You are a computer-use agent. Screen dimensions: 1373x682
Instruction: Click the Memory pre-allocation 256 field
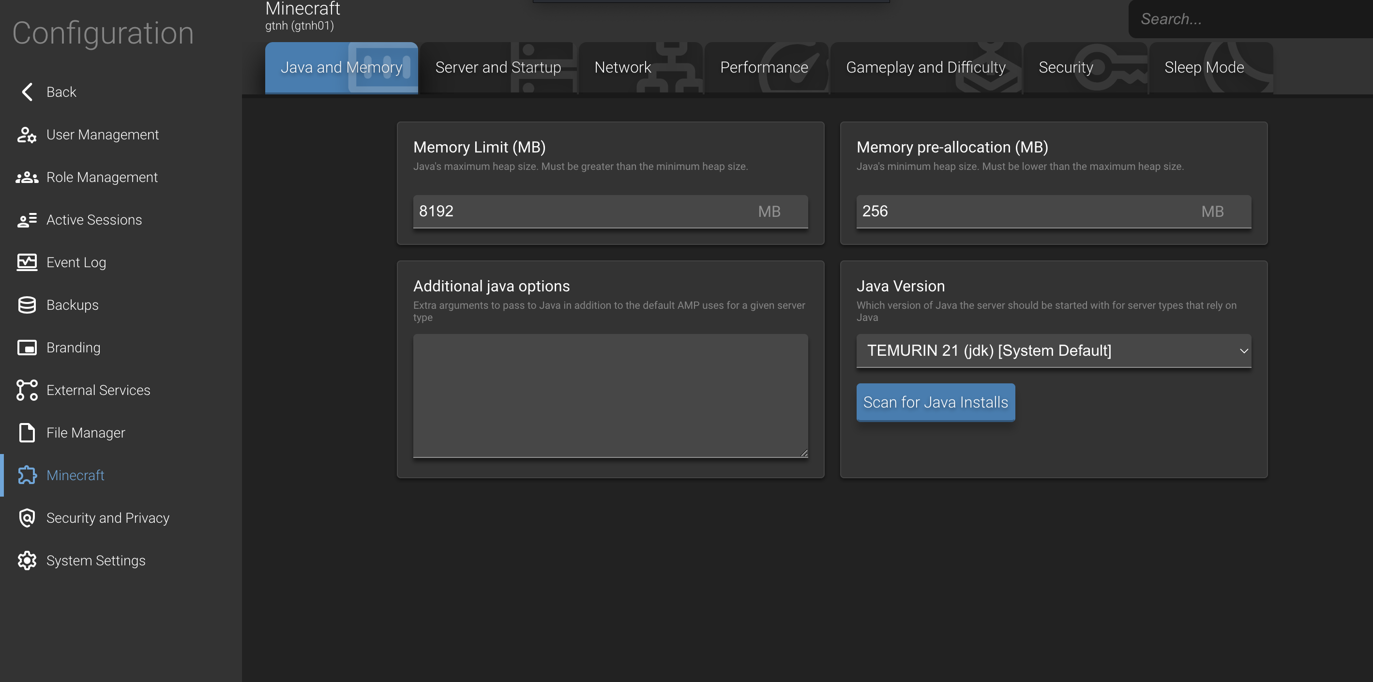(1053, 211)
